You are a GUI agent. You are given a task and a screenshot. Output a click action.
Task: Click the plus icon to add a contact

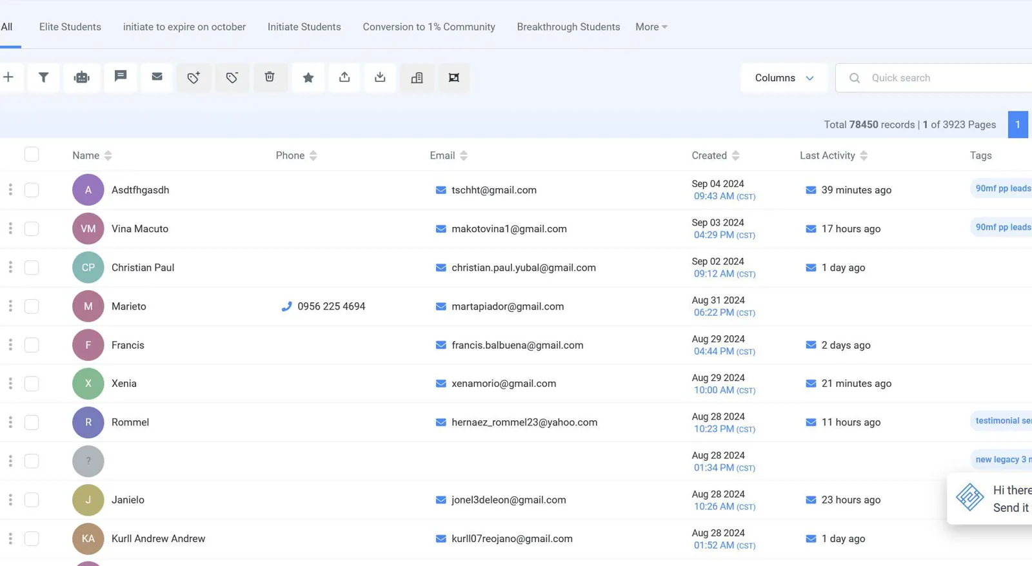click(8, 77)
